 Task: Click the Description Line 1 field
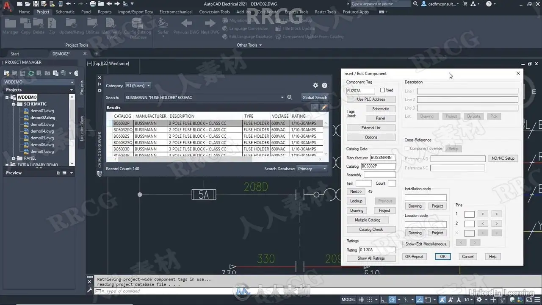pos(467,91)
